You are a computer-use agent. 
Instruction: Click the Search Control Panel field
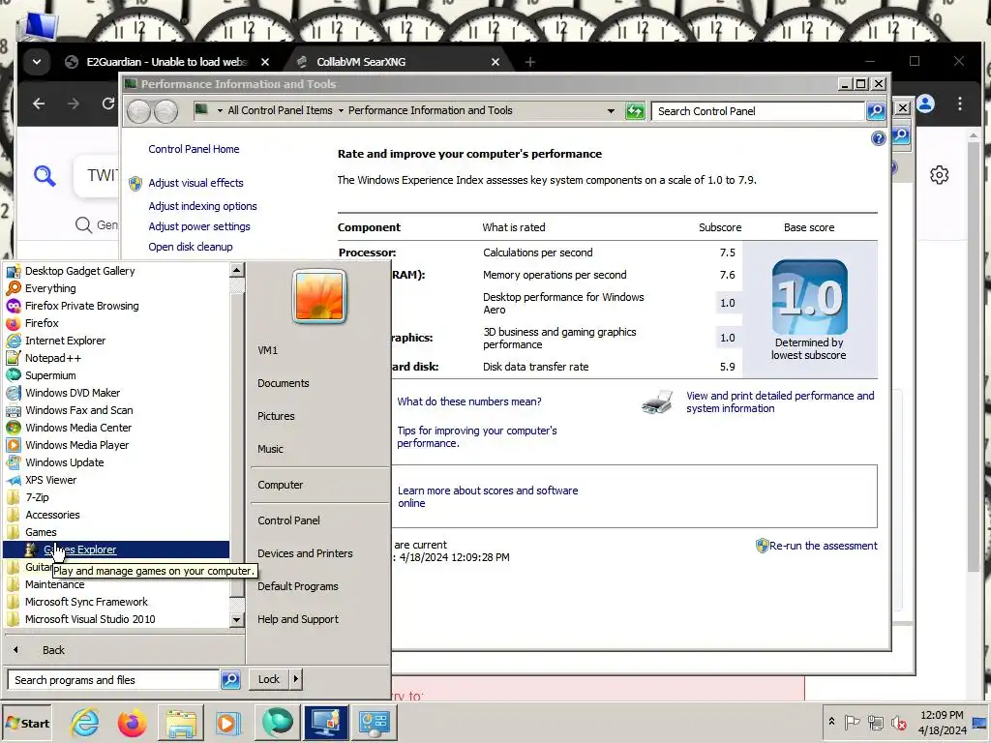click(x=758, y=111)
